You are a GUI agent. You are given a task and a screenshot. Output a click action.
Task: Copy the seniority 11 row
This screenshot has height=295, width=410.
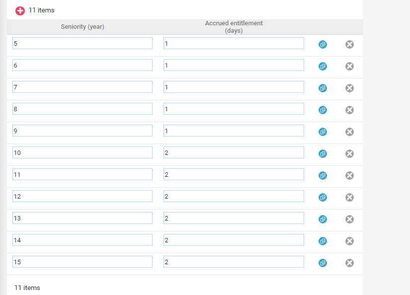[x=323, y=176]
